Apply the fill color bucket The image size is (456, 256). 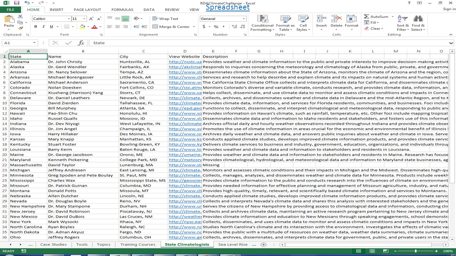coord(83,27)
